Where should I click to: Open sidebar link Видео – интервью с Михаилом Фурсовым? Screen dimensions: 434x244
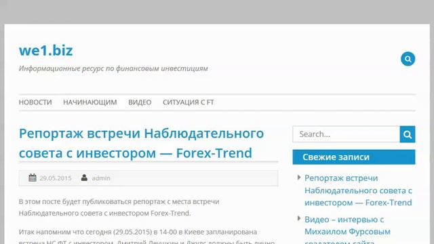click(347, 230)
